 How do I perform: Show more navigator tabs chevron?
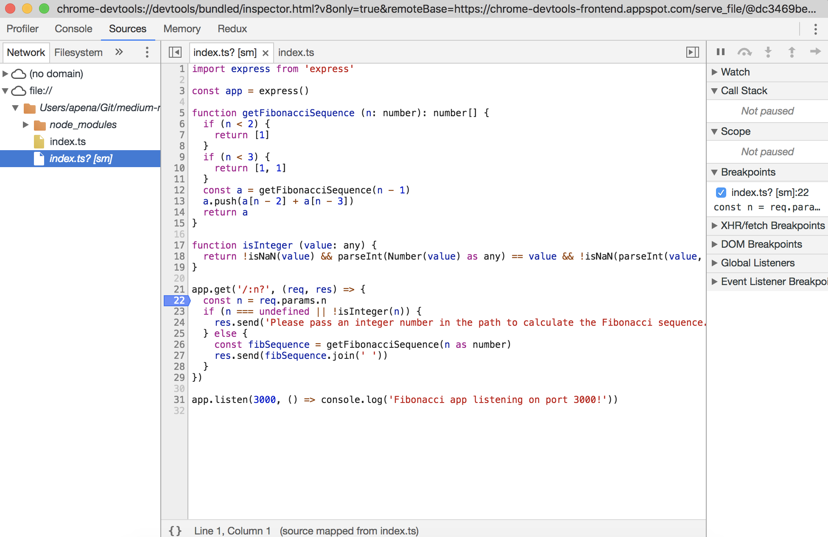coord(119,52)
